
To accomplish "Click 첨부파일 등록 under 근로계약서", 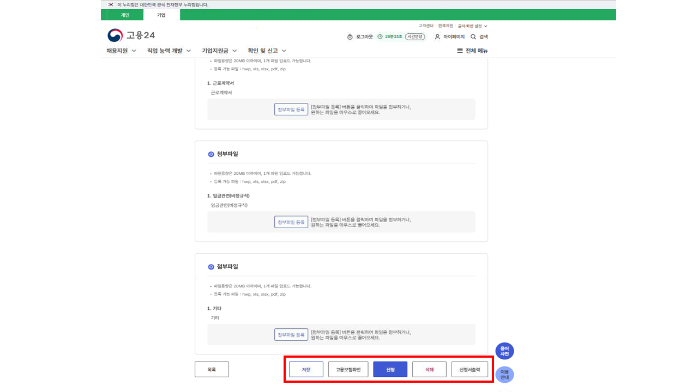I will coord(291,109).
